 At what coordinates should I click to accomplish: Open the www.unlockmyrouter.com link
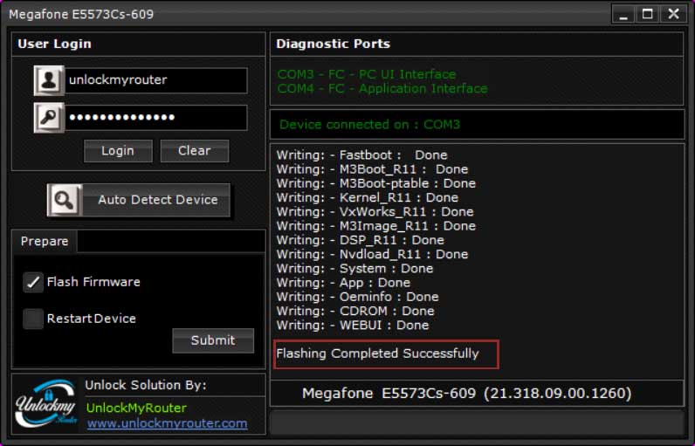coord(167,423)
